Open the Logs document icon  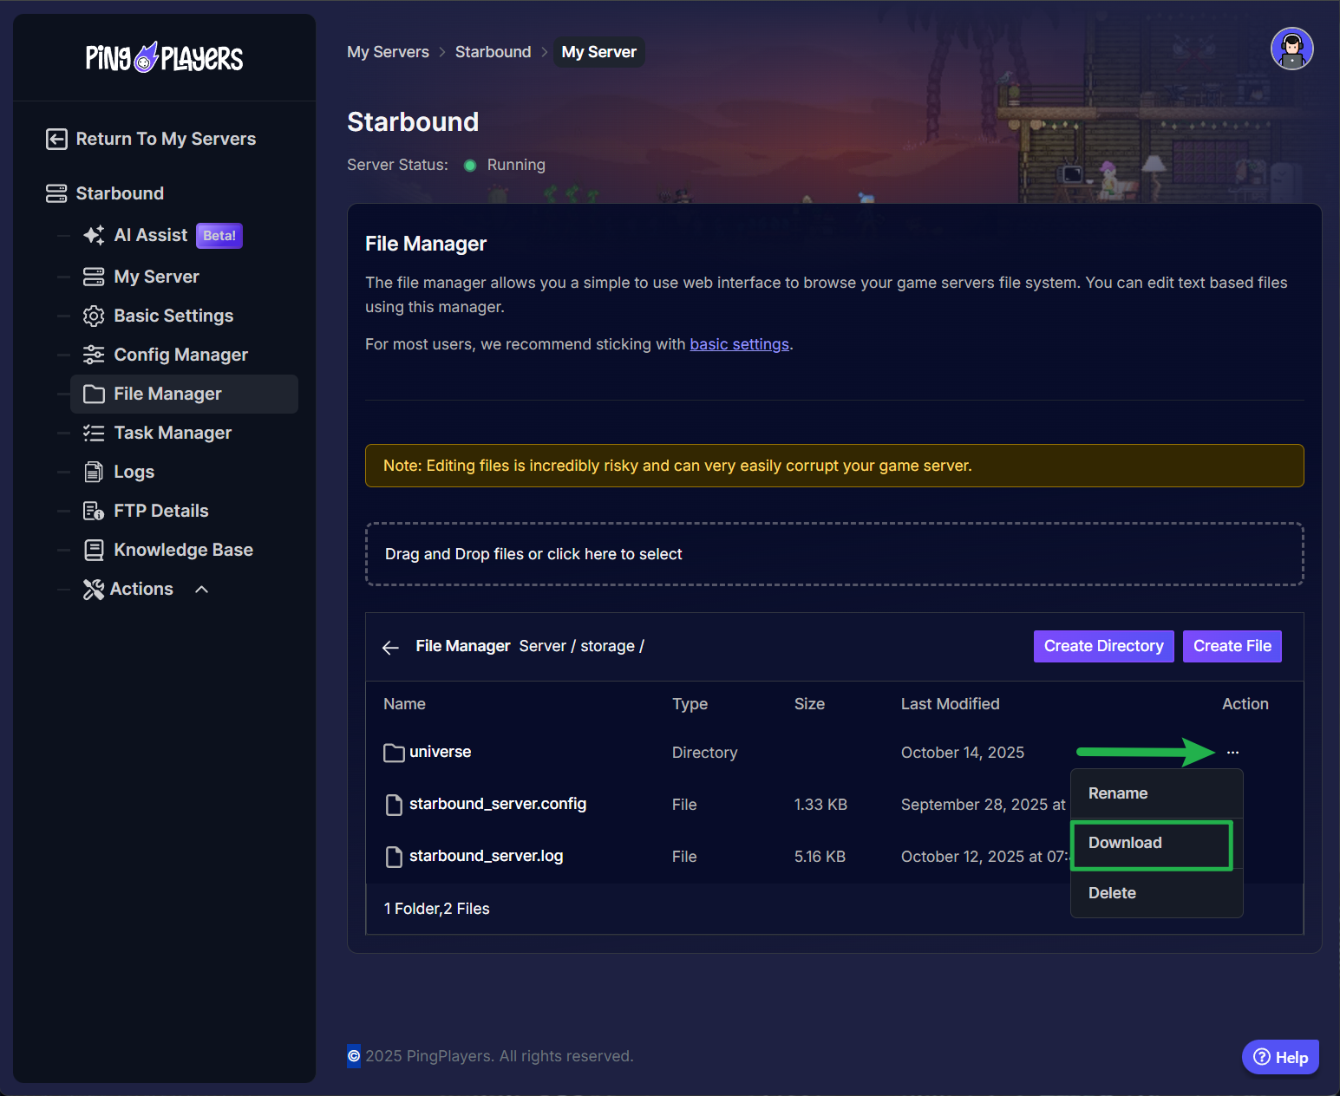pyautogui.click(x=94, y=473)
